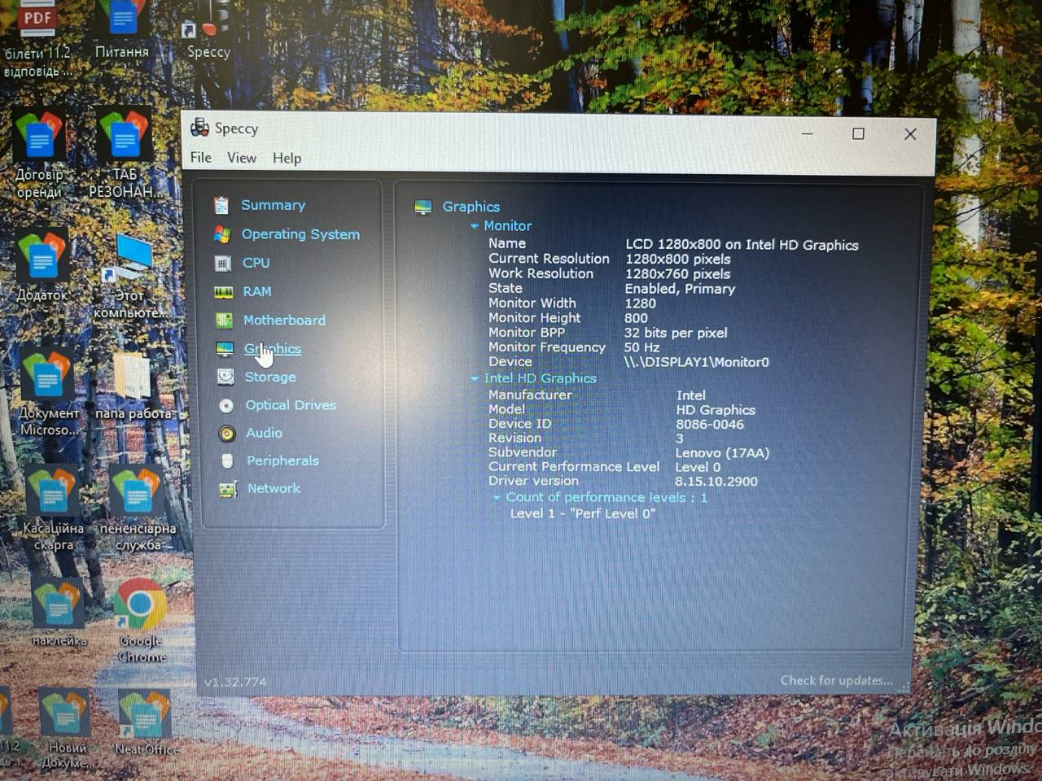
Task: Open the View menu
Action: 242,158
